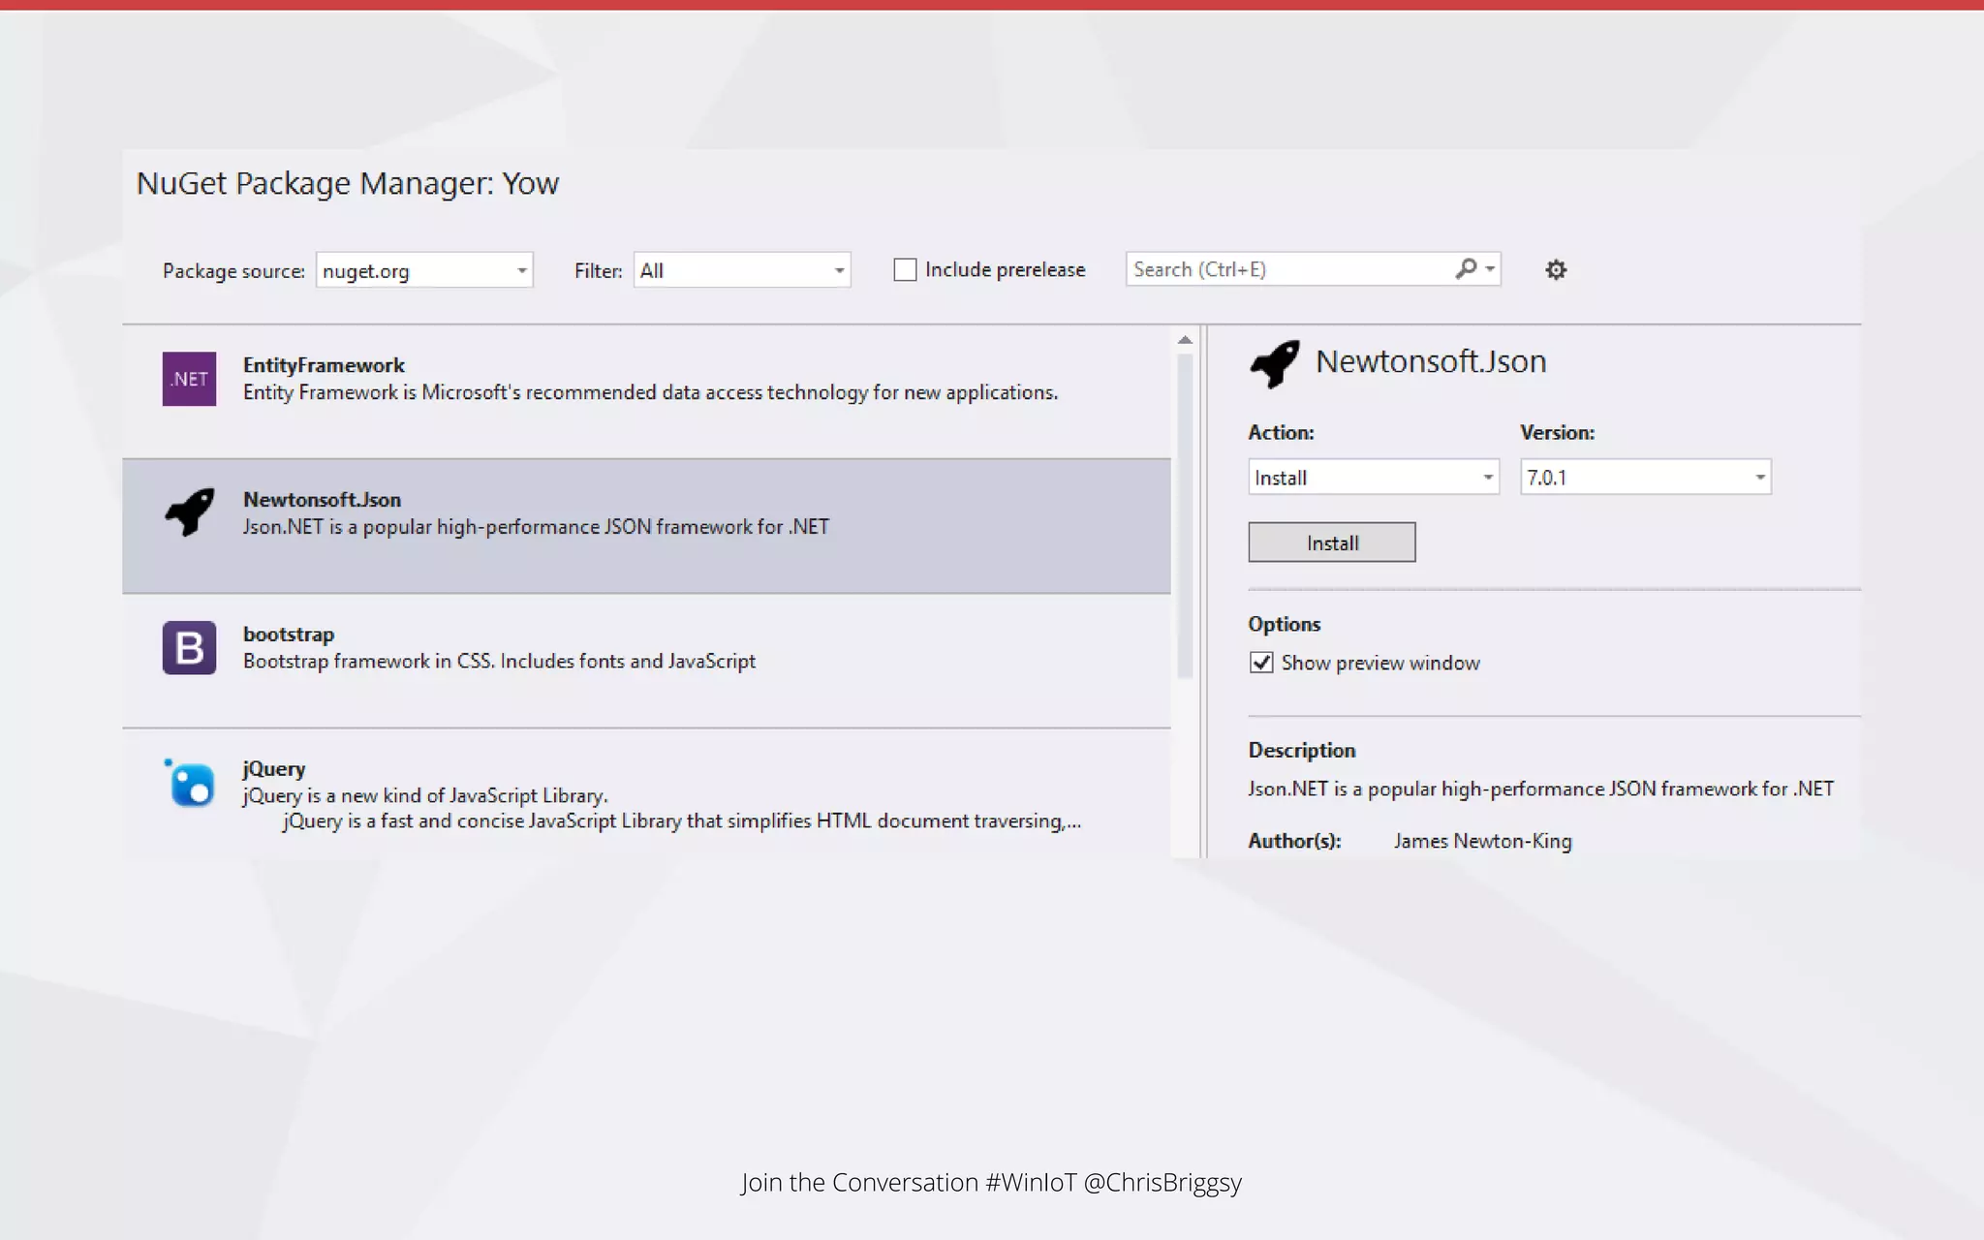The image size is (1984, 1240).
Task: Select bootstrap package title
Action: (288, 635)
